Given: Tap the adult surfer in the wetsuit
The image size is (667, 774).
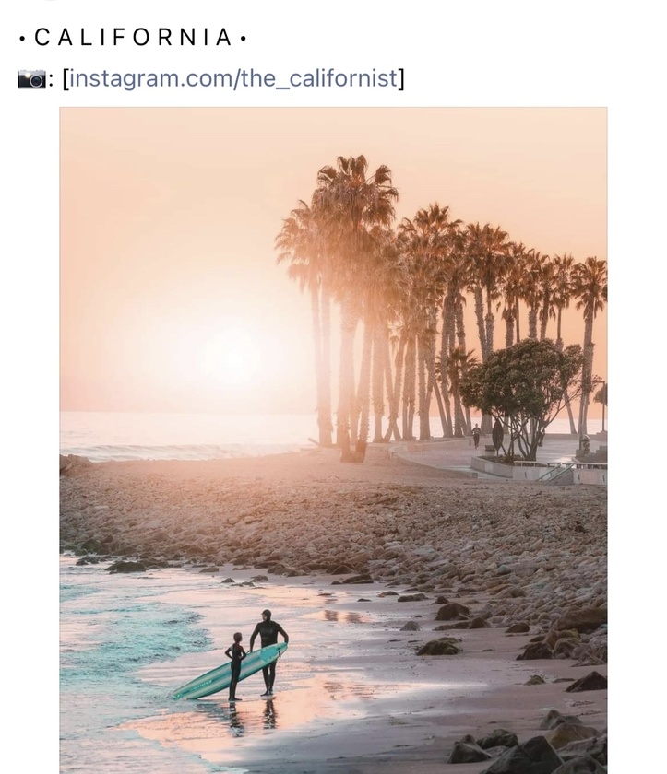Looking at the screenshot, I should (268, 652).
